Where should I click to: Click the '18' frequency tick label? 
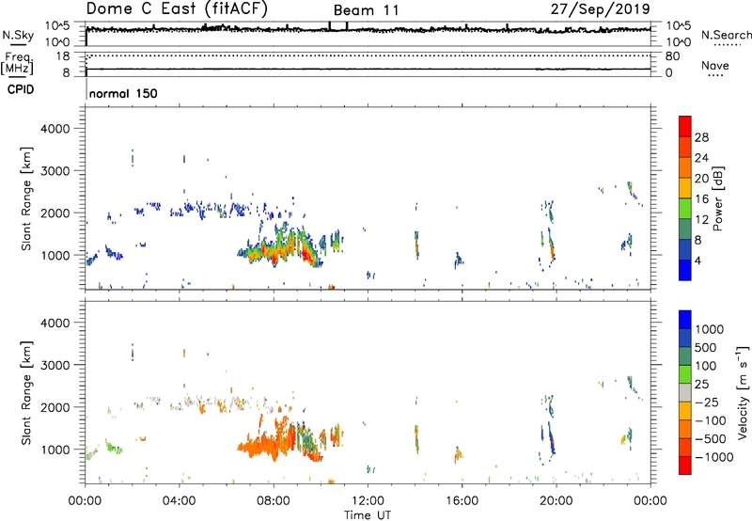(63, 56)
